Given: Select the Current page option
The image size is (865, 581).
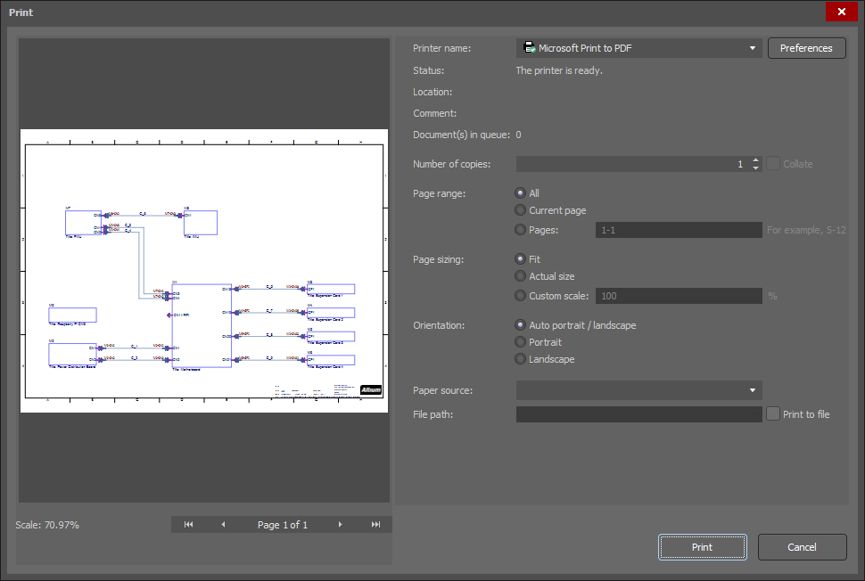Looking at the screenshot, I should click(520, 209).
